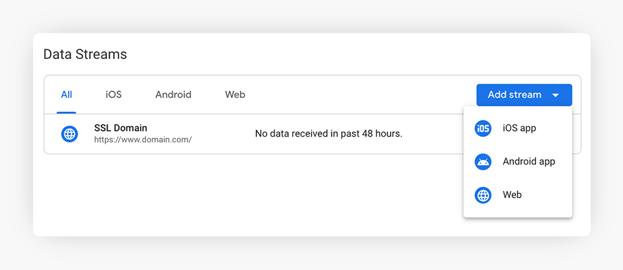The height and width of the screenshot is (270, 623).
Task: Click blank area right of Web tab
Action: [x=357, y=95]
